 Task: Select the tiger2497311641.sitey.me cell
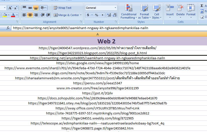coord(103,103)
